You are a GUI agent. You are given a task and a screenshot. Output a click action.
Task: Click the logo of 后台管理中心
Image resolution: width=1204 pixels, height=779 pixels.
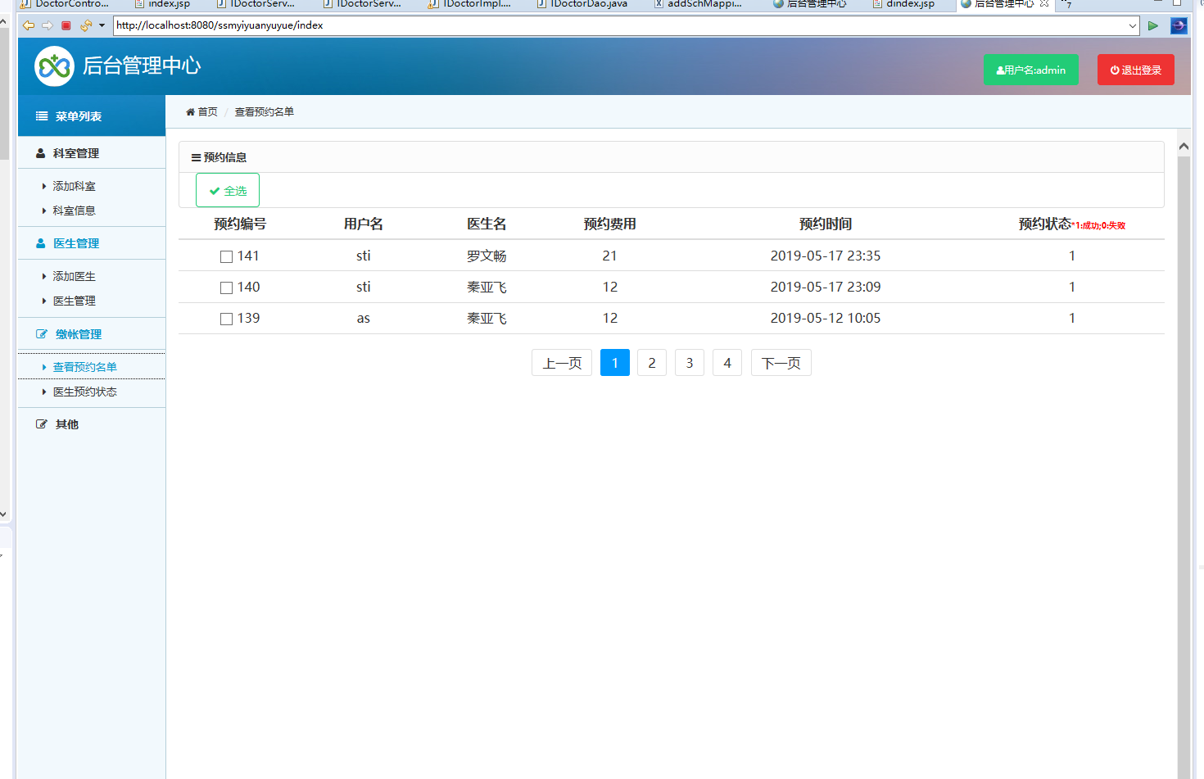pos(54,66)
